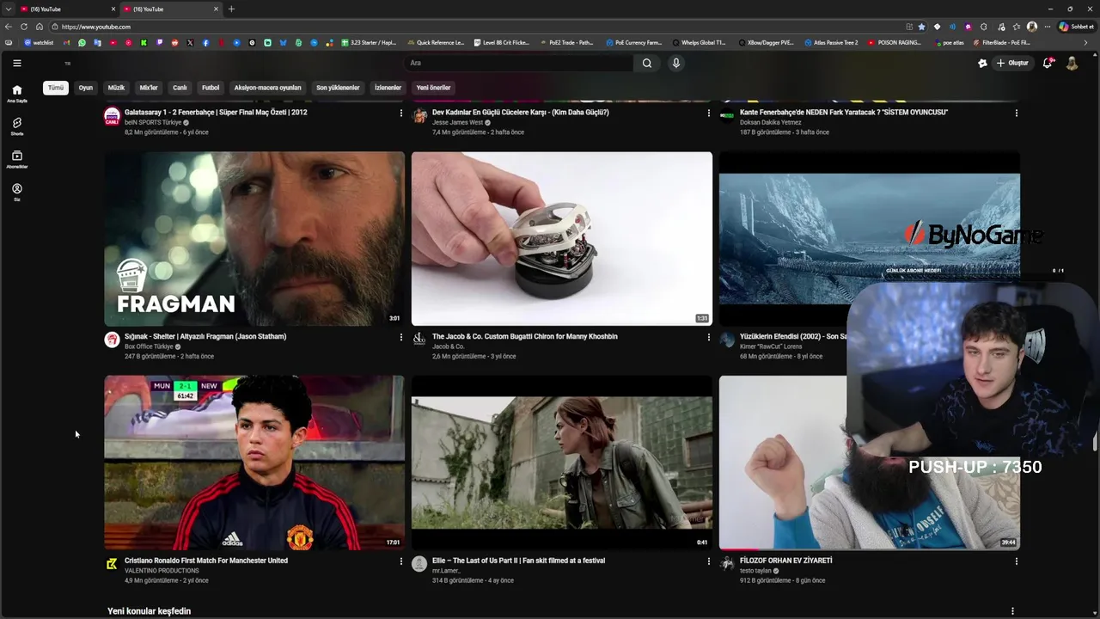
Task: Open YouTube notifications bell
Action: click(x=1048, y=63)
